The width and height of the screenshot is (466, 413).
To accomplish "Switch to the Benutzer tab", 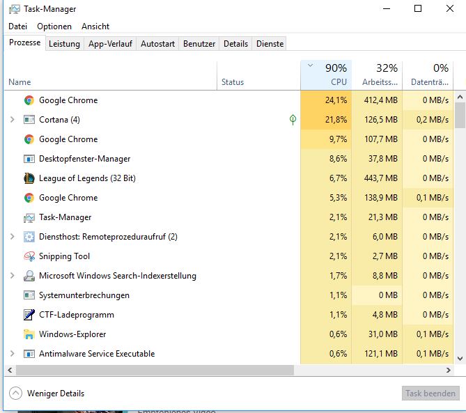I will coord(199,44).
